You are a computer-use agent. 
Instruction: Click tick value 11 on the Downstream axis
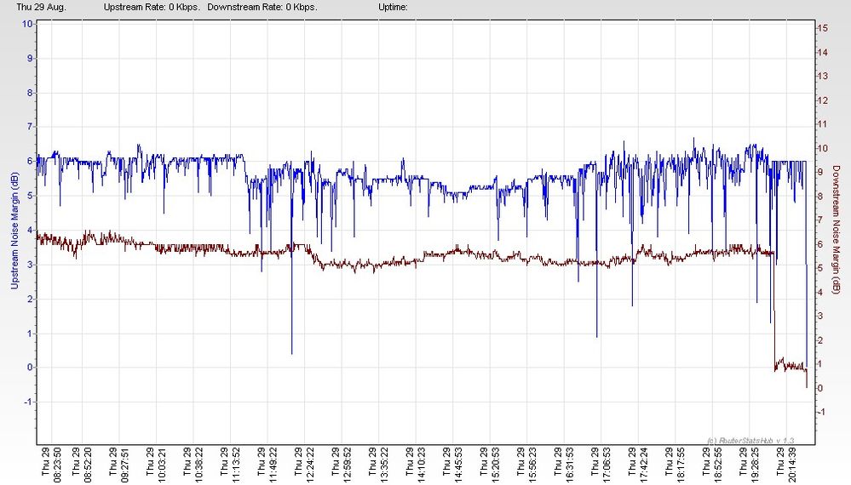coord(823,124)
